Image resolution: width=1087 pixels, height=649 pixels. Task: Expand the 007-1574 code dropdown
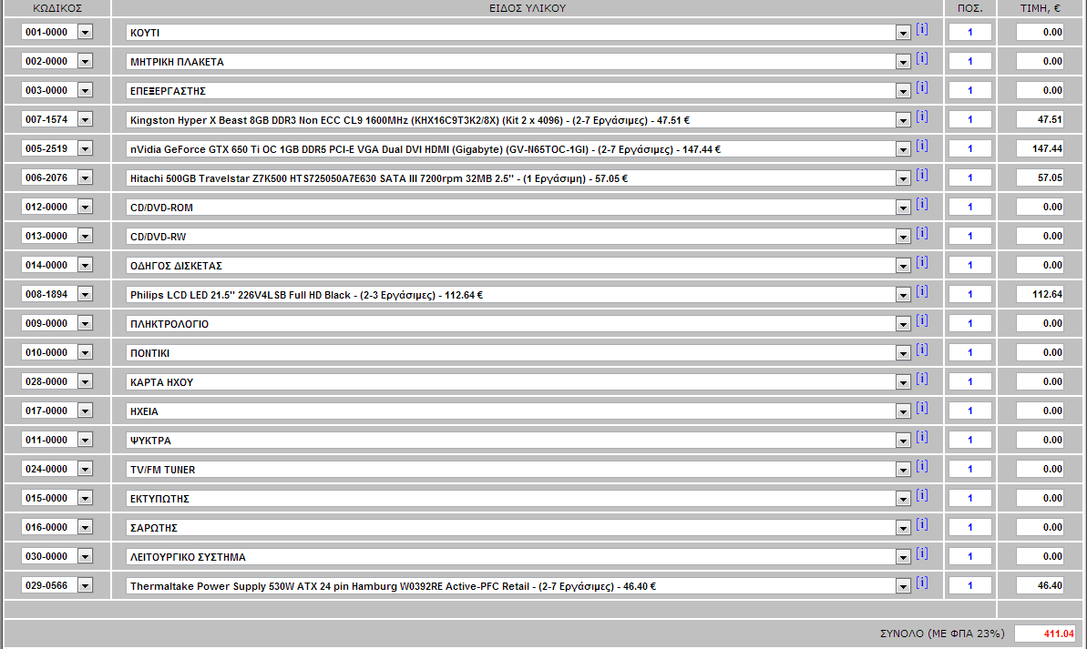[x=85, y=120]
